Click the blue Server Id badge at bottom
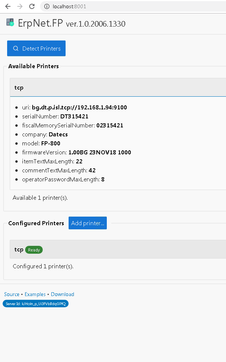 [36, 304]
